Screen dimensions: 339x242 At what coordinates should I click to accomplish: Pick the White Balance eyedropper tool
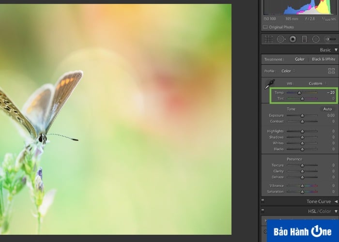coord(270,84)
